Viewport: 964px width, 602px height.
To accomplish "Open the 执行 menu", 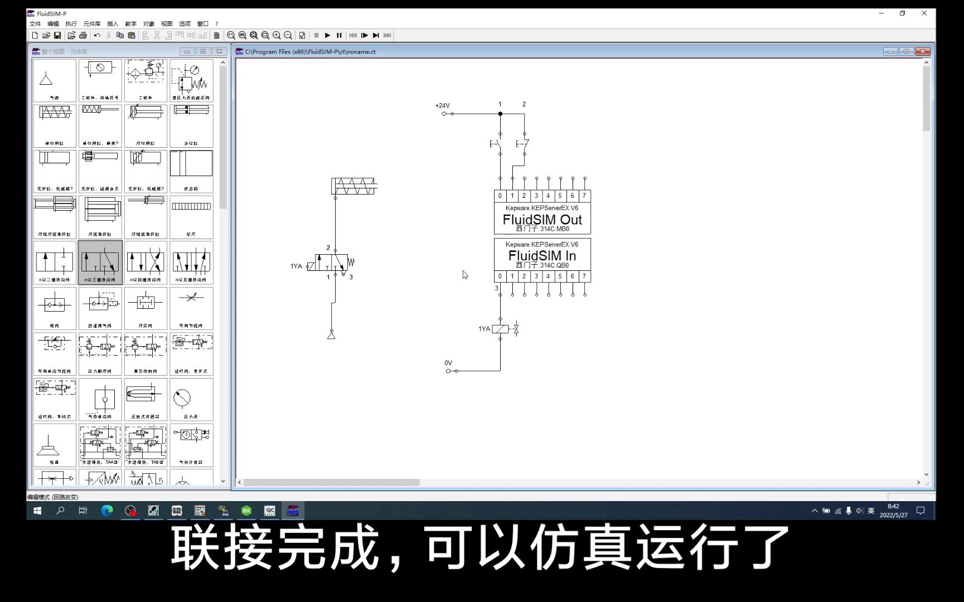I will pyautogui.click(x=70, y=23).
